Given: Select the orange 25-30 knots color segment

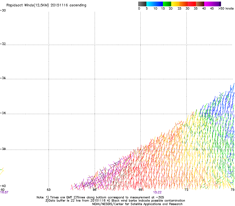Looking at the screenshot, I should pos(184,4).
